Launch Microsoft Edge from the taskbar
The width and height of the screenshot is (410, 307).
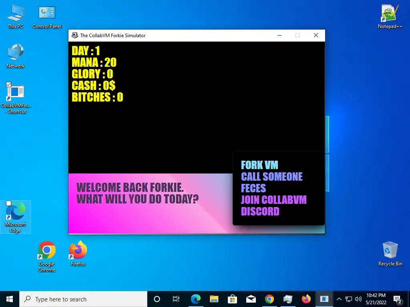[195, 299]
